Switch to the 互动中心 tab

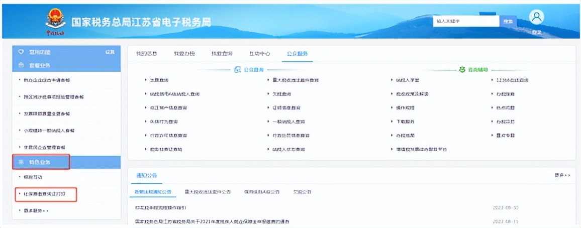point(260,54)
